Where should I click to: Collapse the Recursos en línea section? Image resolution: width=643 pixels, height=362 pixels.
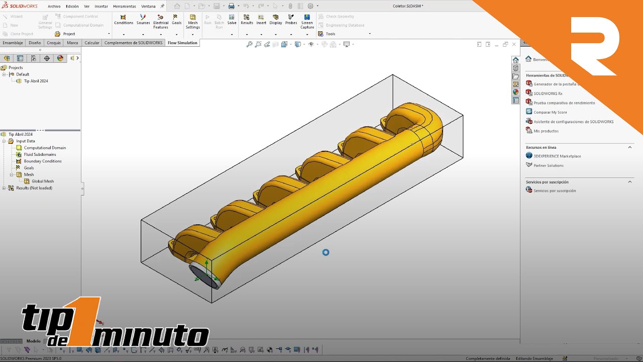[x=629, y=147]
